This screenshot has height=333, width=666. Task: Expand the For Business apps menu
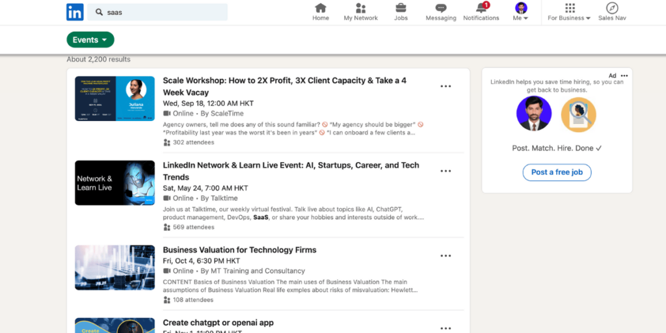569,12
